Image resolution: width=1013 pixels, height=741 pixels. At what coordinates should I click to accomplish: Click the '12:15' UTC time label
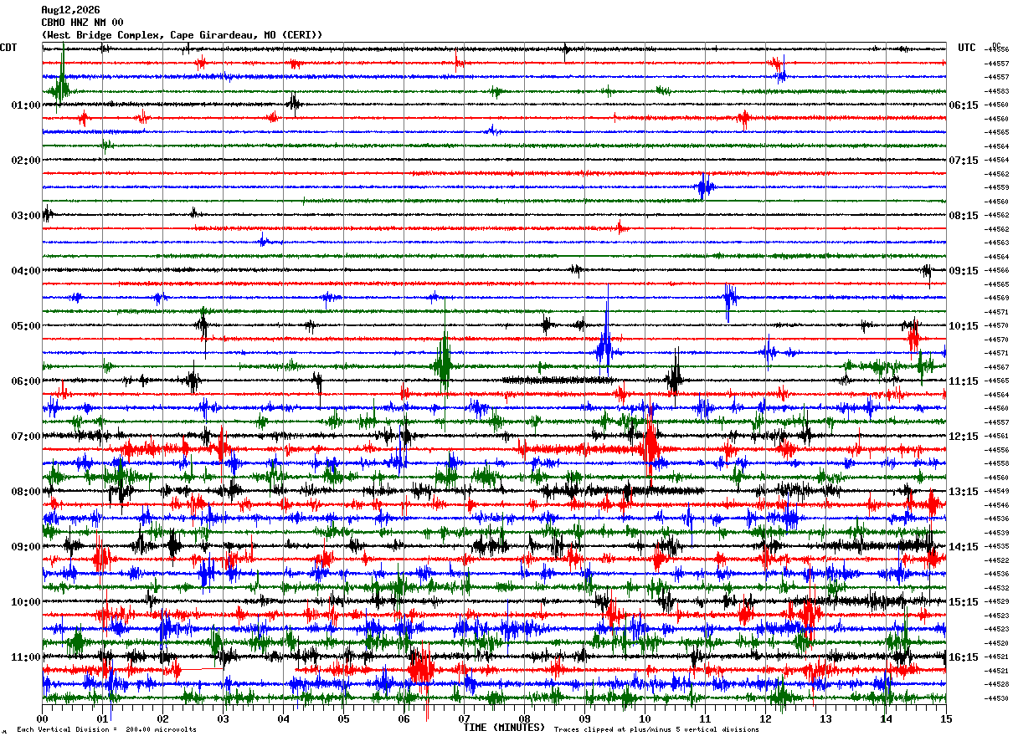coord(964,437)
